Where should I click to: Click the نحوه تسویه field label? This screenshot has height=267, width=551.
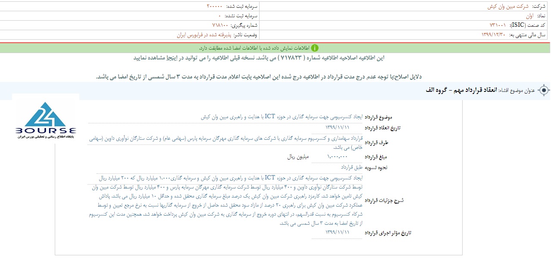[x=376, y=168]
